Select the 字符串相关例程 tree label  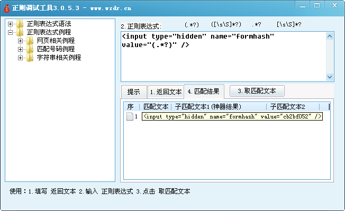point(59,58)
